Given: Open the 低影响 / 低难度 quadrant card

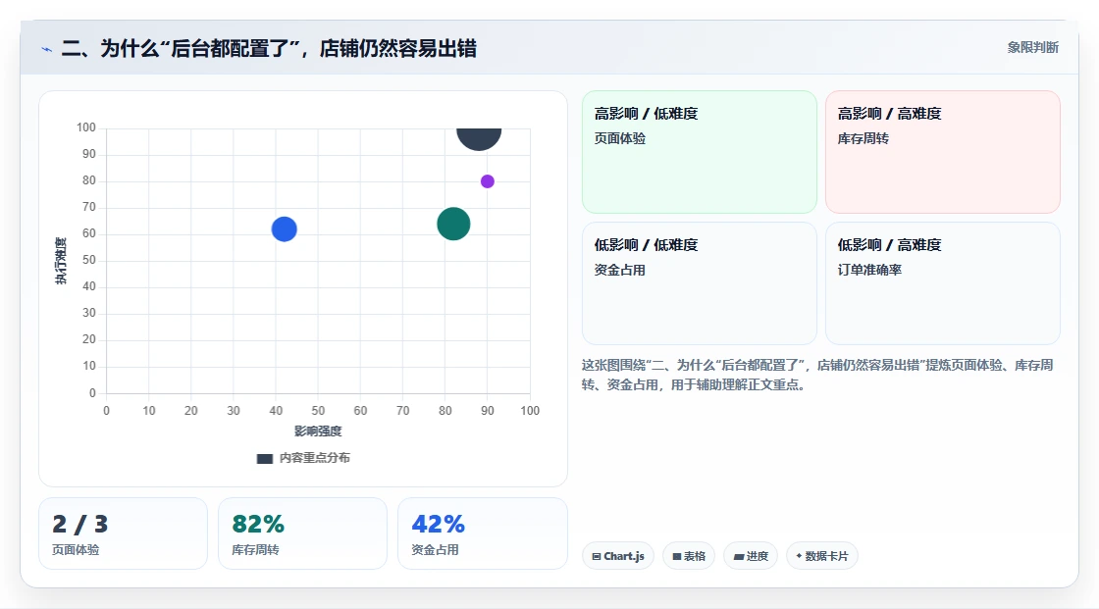Looking at the screenshot, I should pyautogui.click(x=700, y=283).
